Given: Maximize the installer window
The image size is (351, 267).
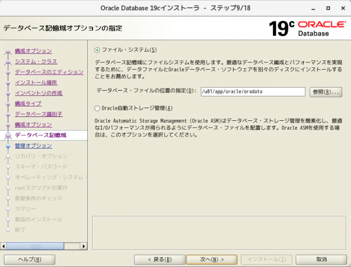Looking at the screenshot, I should point(328,8).
